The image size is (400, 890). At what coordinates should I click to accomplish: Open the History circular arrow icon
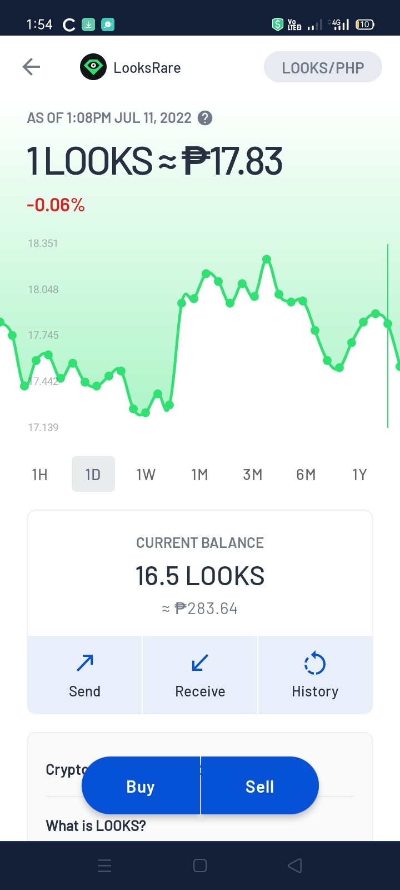(x=315, y=663)
